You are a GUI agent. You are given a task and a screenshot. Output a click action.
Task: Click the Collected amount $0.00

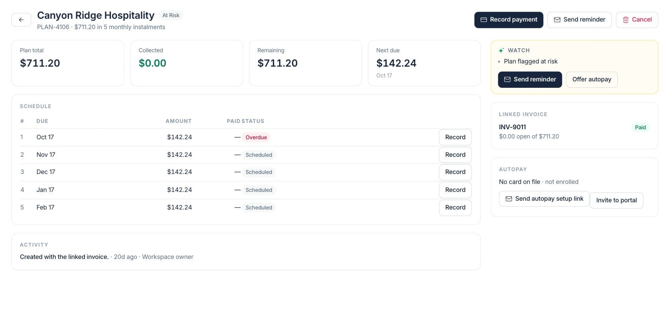[x=152, y=63]
